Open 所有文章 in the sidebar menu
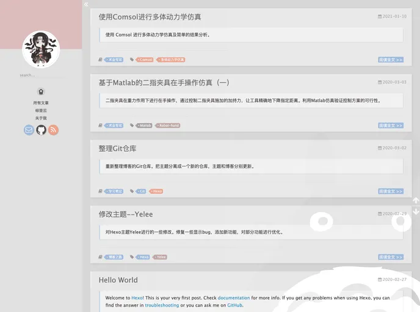Image resolution: width=420 pixels, height=312 pixels. (41, 103)
